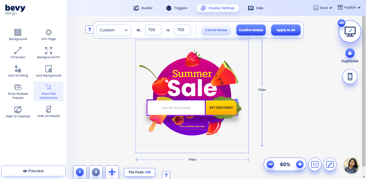
Task: Expand the Save options
Action: point(323,8)
